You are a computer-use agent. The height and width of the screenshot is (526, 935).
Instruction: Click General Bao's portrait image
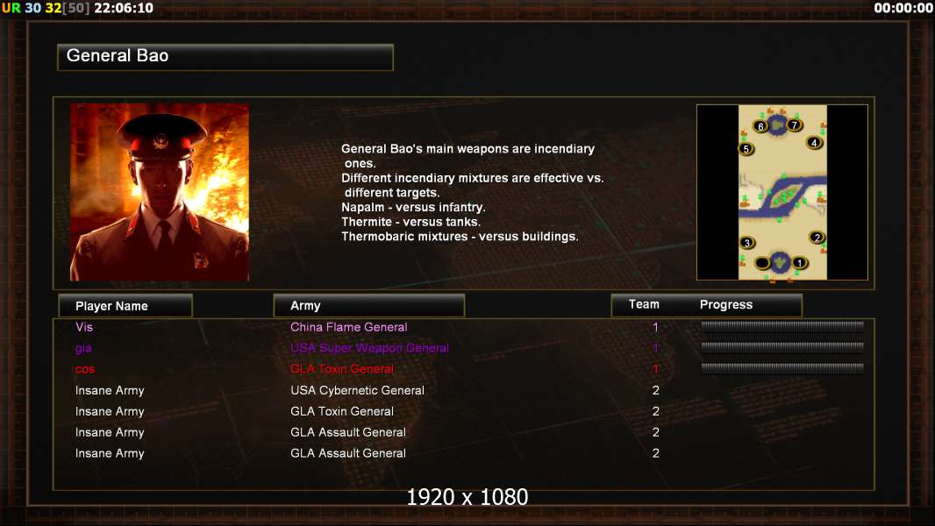160,192
